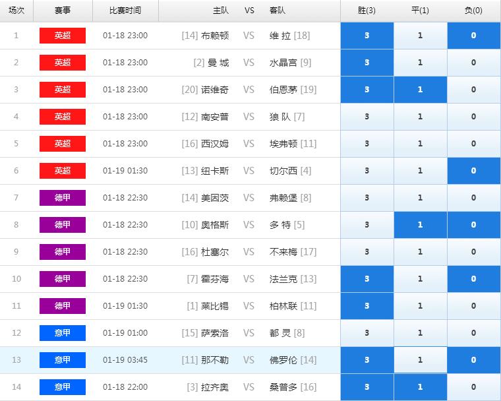The image size is (501, 401).
Task: Click the 平(1) column header
Action: point(420,11)
